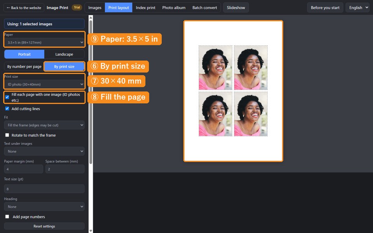Click the sidebar scroll down arrow
Screen dimensions: 373x233
(91, 231)
